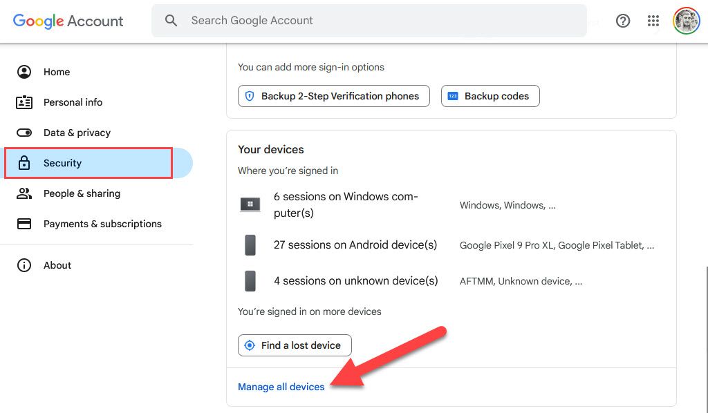
Task: Select the Security section
Action: click(x=62, y=163)
